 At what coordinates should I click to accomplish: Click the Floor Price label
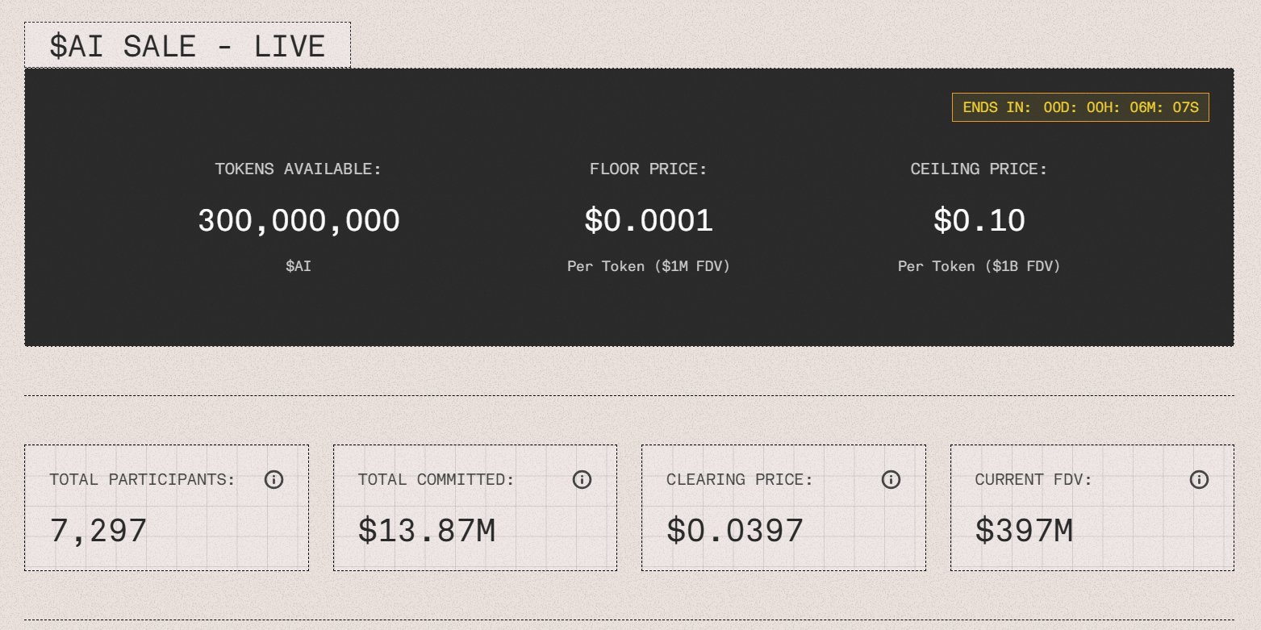pos(648,169)
